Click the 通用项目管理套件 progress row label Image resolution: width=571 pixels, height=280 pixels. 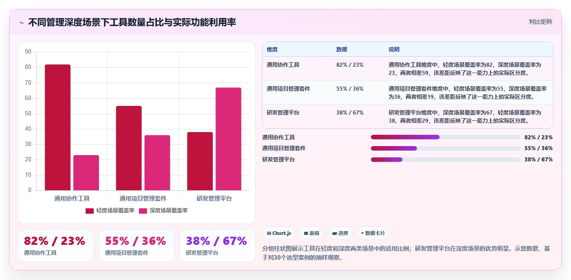click(284, 148)
